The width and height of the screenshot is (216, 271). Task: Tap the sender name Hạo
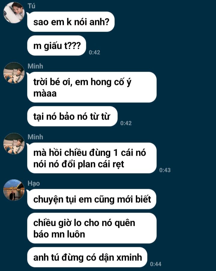click(34, 184)
